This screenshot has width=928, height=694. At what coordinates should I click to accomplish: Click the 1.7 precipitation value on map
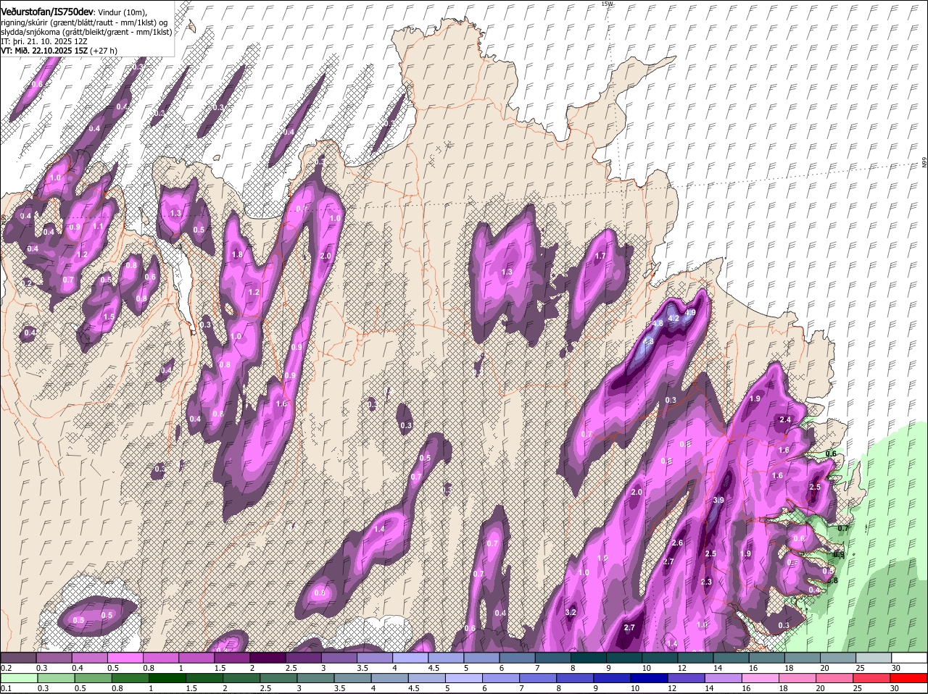pyautogui.click(x=600, y=256)
